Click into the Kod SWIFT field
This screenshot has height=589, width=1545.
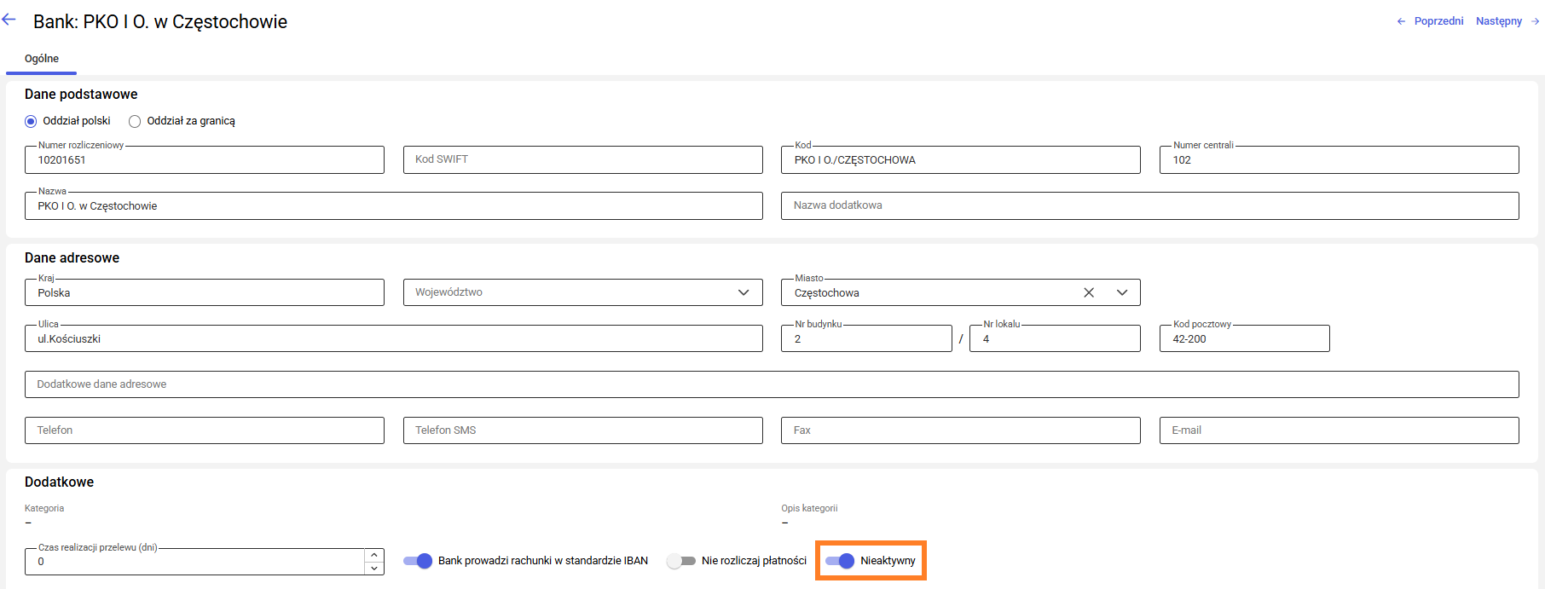(582, 159)
